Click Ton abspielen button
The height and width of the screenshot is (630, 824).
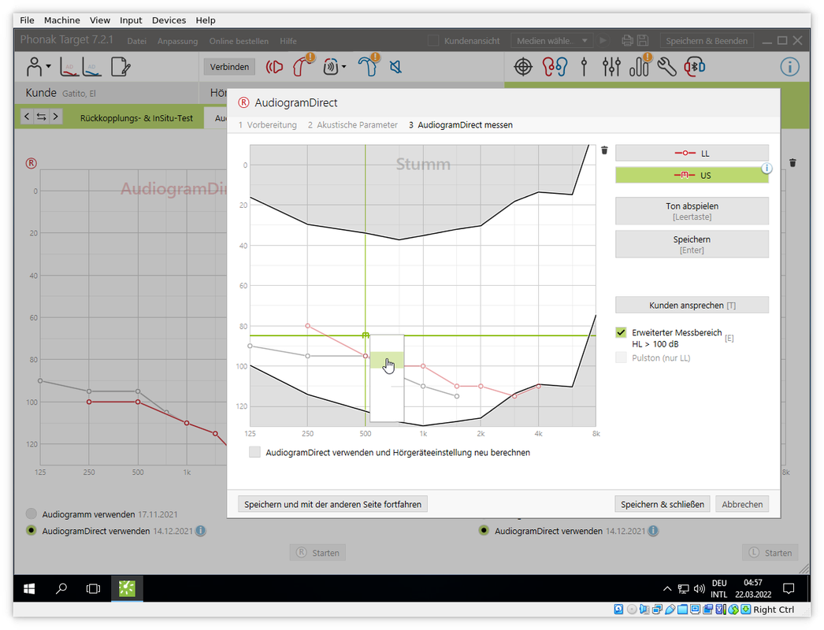[x=692, y=211]
